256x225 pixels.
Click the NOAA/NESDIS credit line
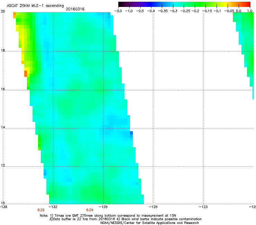click(149, 223)
